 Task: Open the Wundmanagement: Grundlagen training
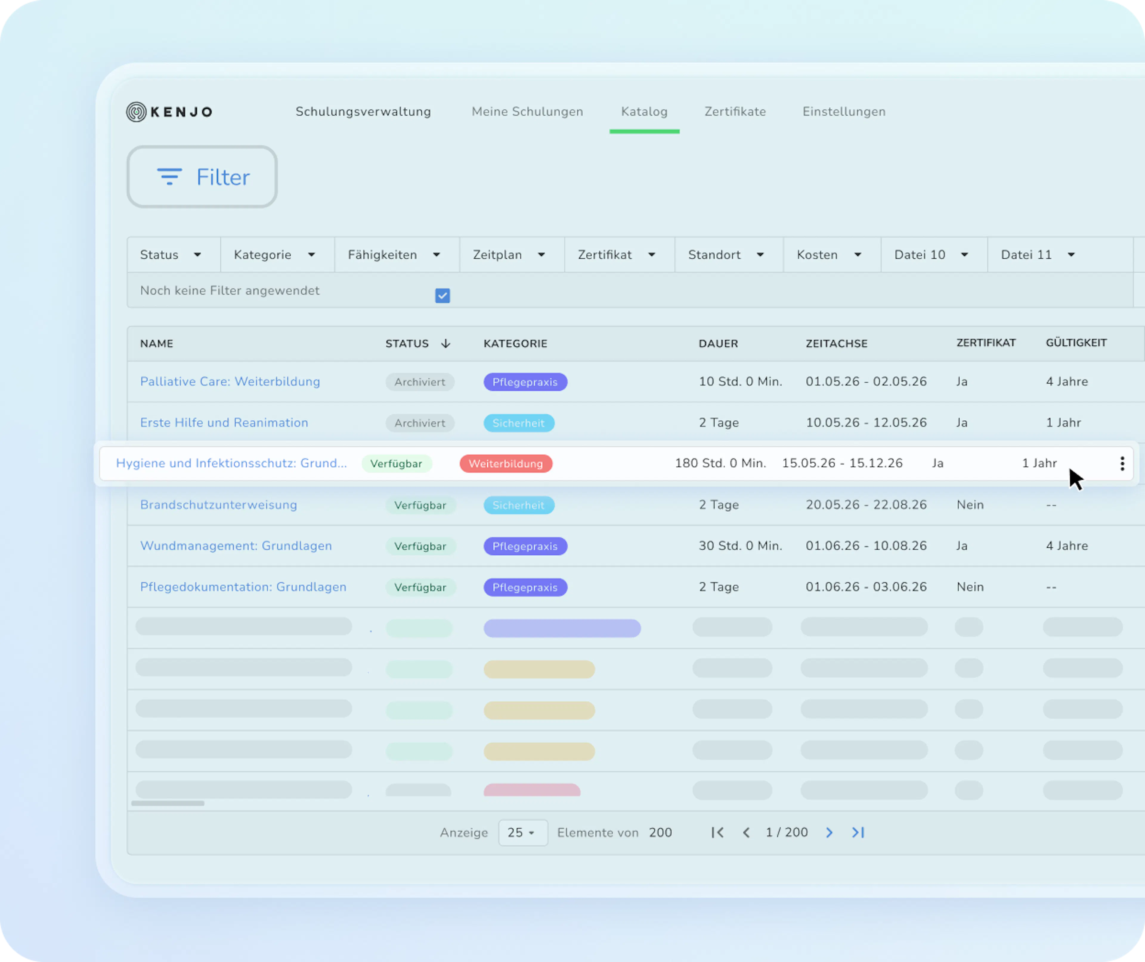[236, 546]
